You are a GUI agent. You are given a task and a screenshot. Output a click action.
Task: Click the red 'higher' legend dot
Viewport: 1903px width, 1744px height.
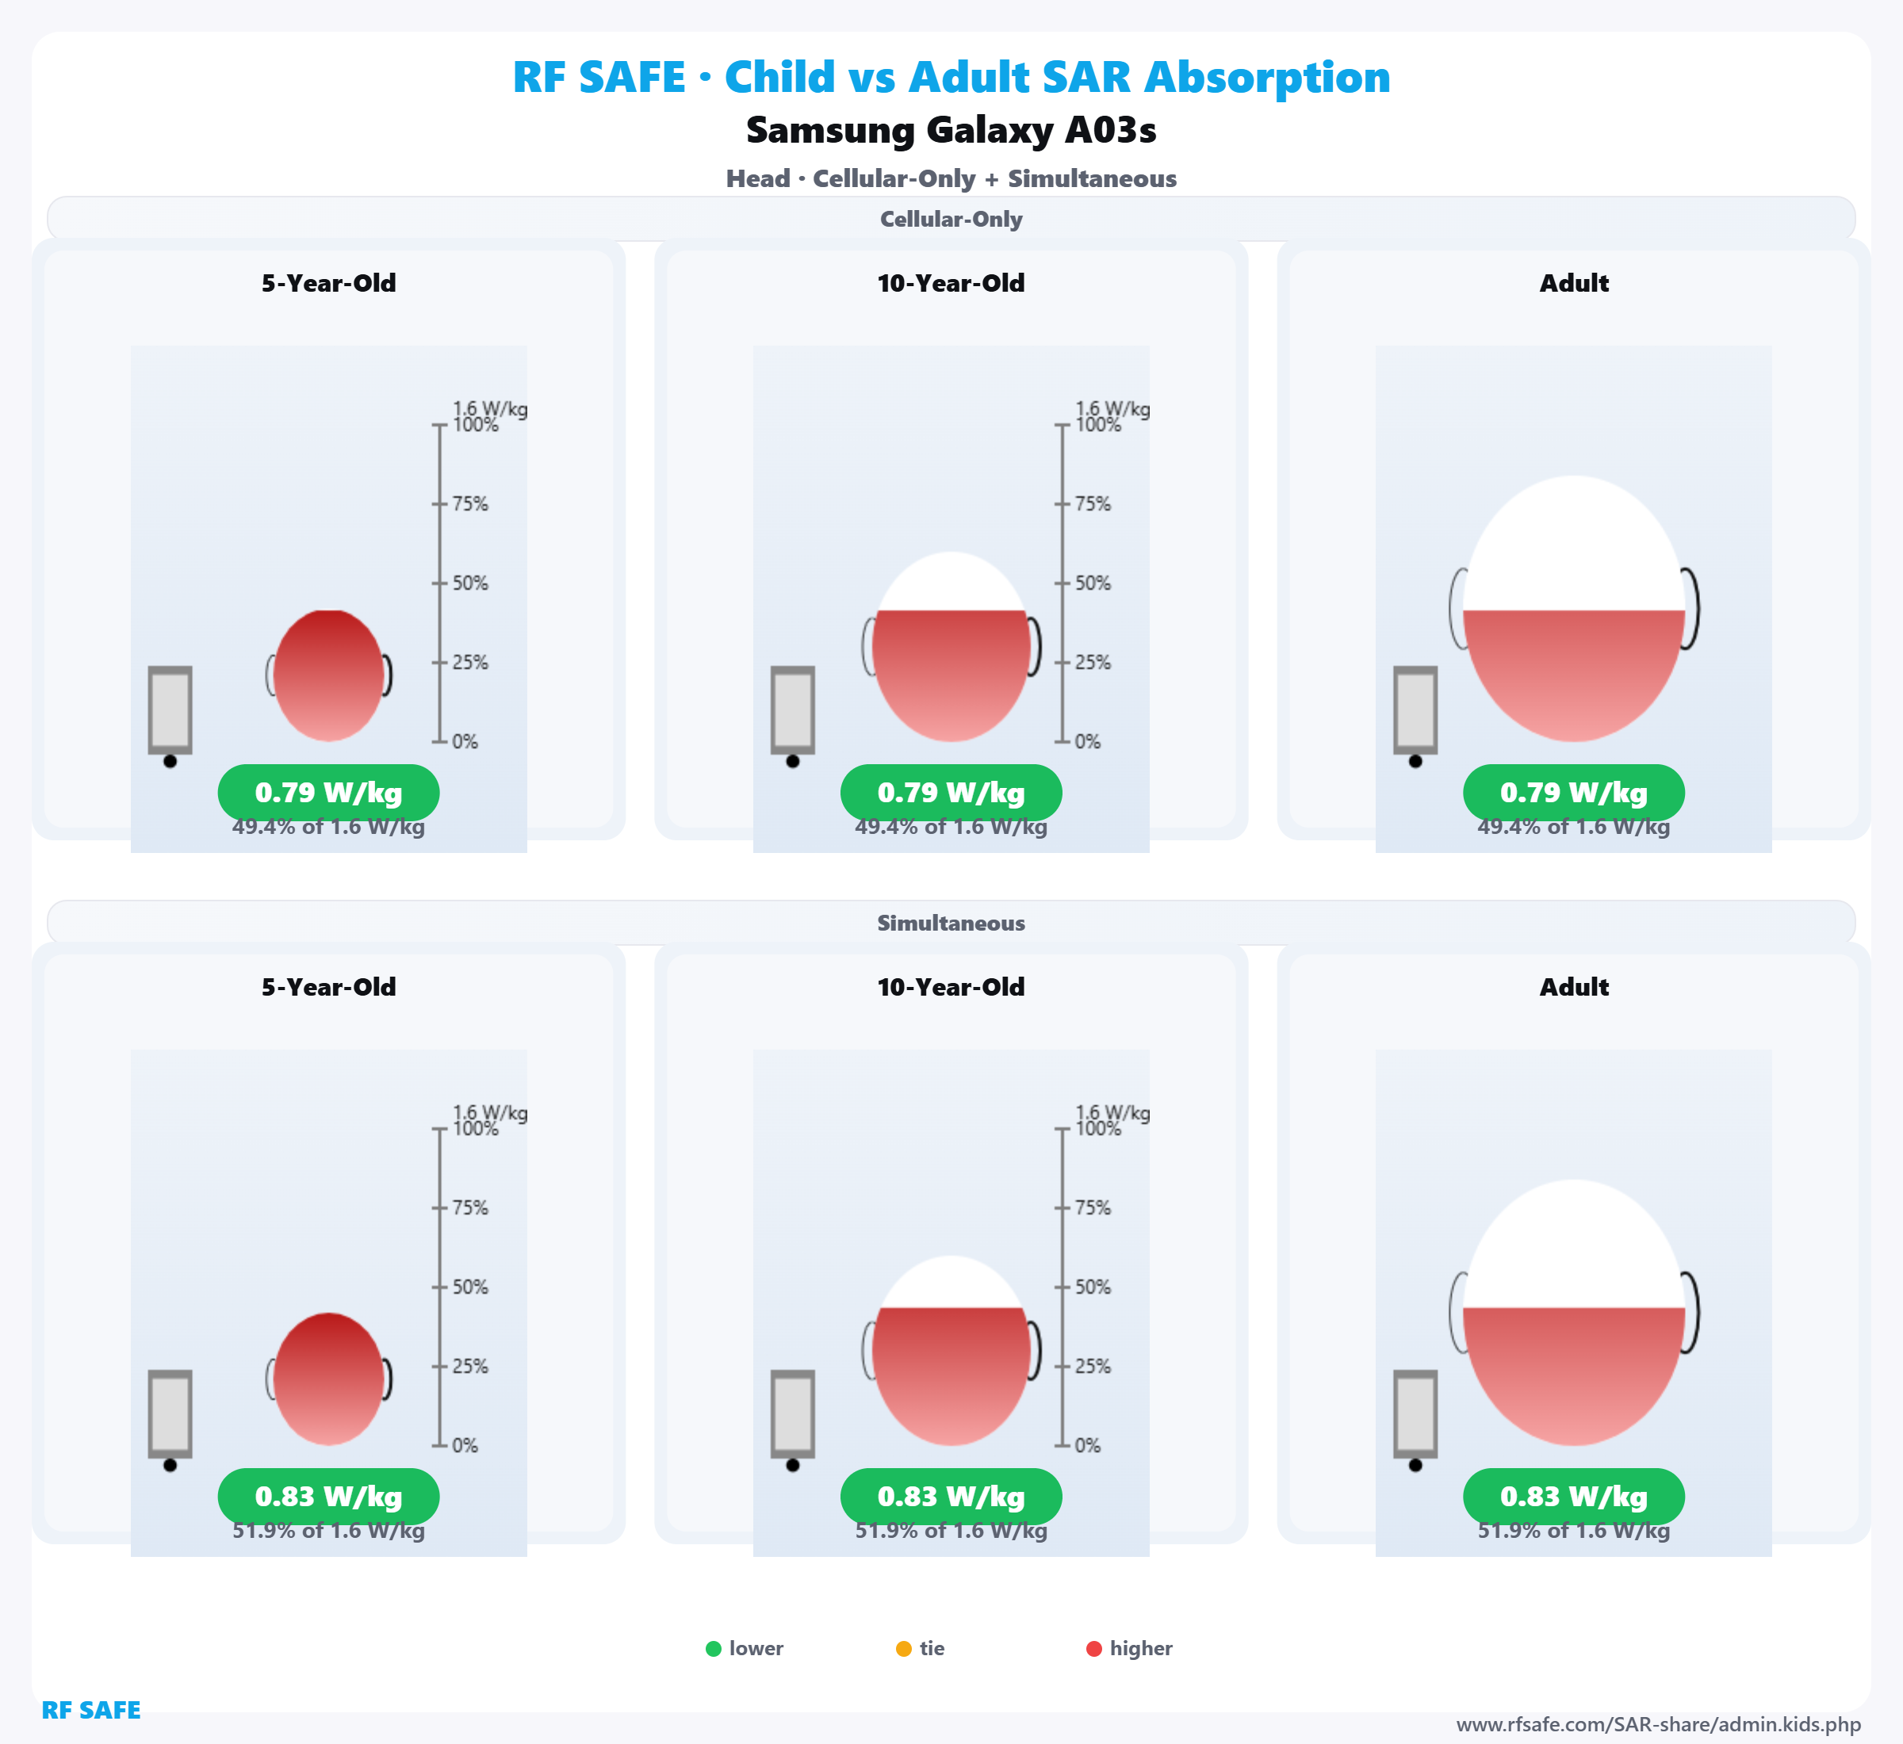[x=1094, y=1649]
